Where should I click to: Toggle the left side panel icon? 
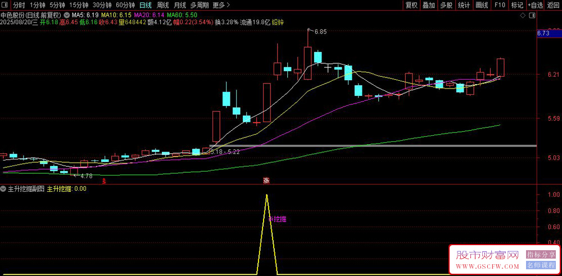pyautogui.click(x=4, y=5)
